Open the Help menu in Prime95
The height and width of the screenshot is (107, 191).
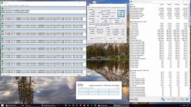(x=27, y=5)
